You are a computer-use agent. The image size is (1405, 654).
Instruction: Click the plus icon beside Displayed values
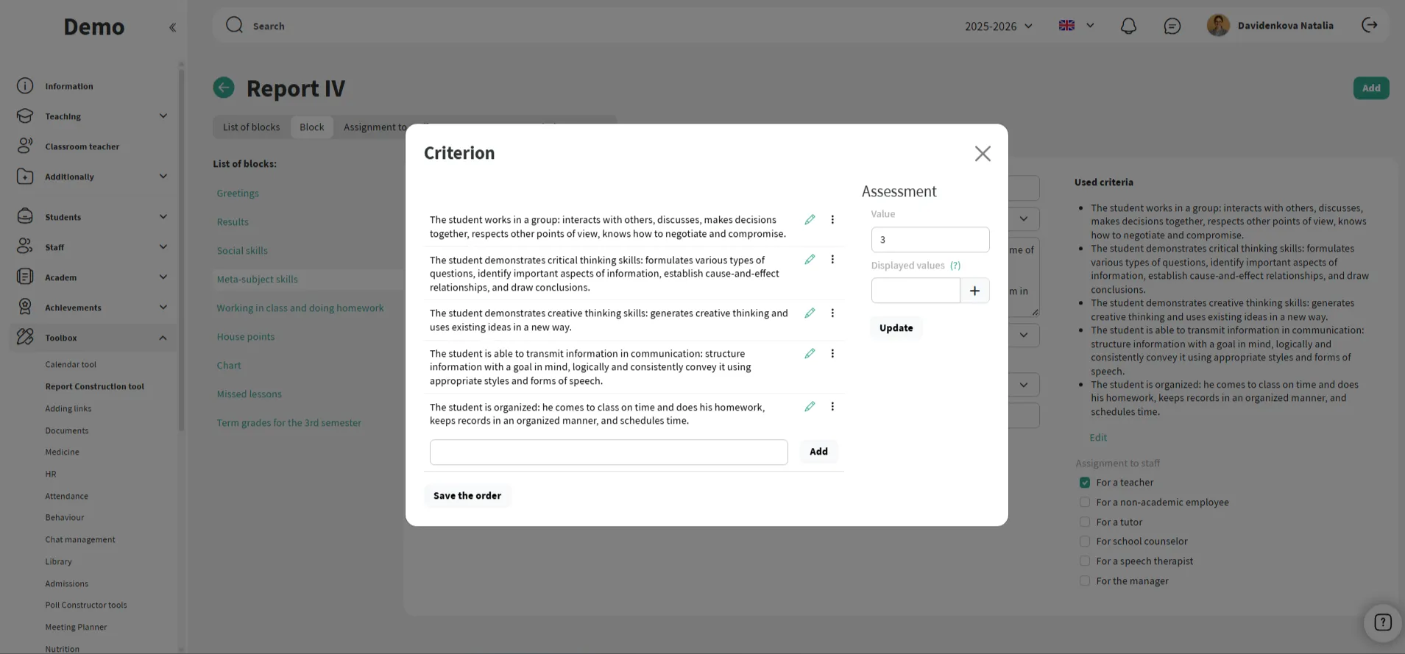click(x=974, y=291)
